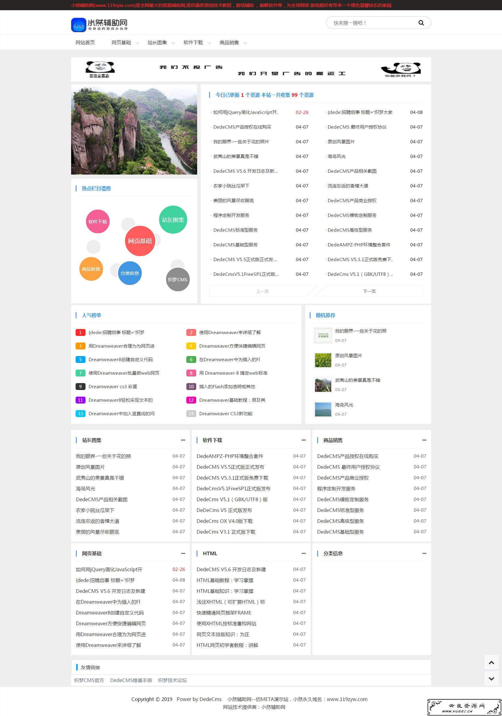Open more in 站长图集 section via dots

pos(183,440)
